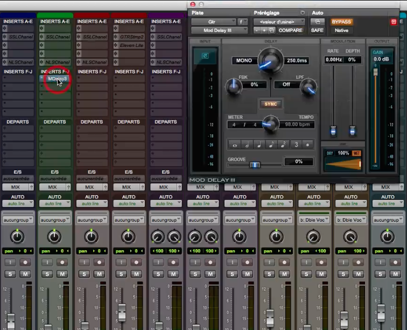Click the modulation DEPTH slider handle
Screen dimensions: 407x330
coord(352,130)
